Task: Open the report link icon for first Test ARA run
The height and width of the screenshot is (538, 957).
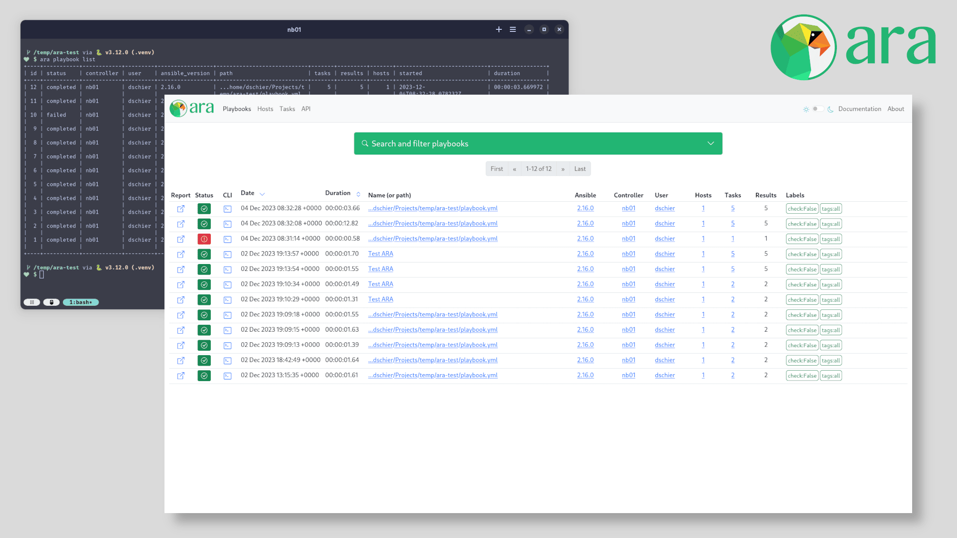Action: tap(180, 254)
